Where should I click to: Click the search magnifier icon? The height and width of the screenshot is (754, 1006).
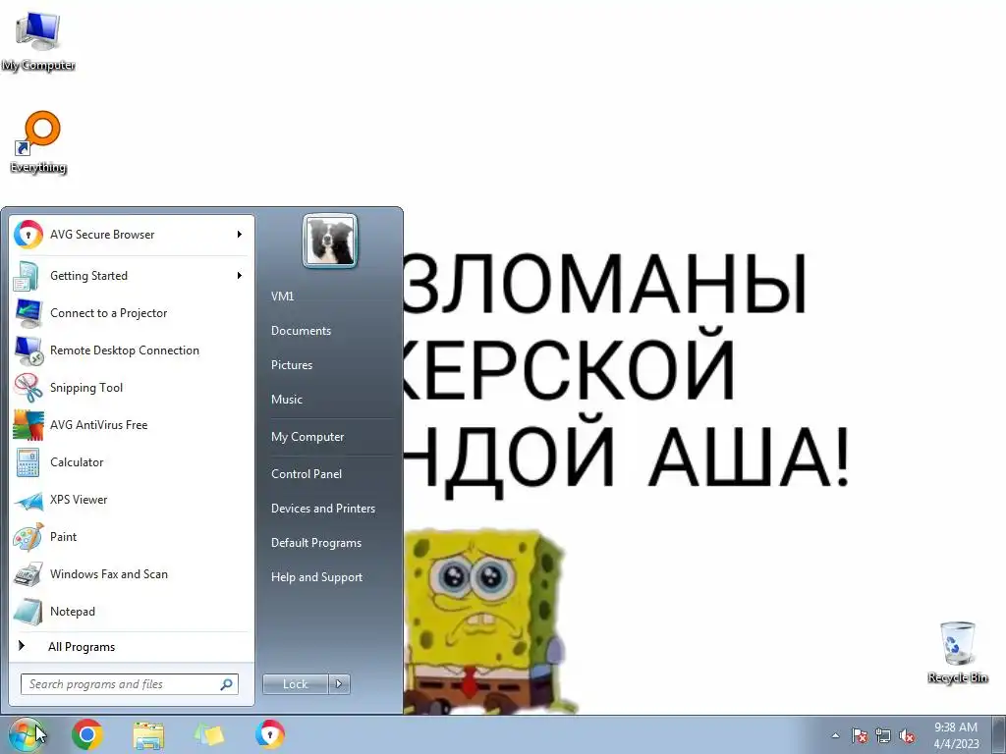(x=227, y=684)
